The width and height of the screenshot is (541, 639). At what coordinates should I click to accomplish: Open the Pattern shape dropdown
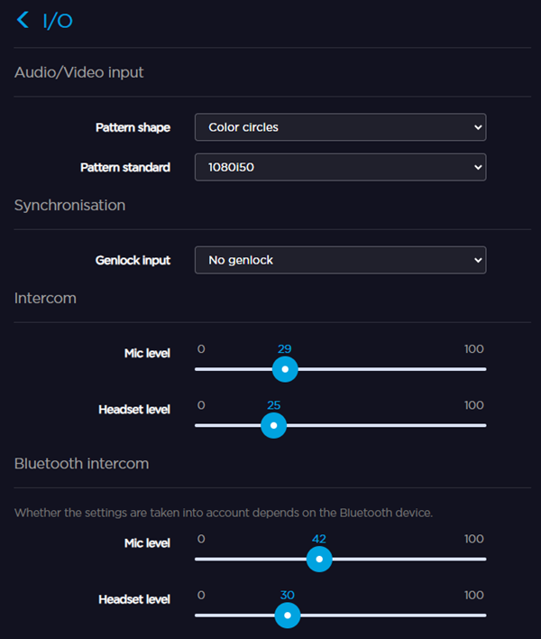[x=340, y=127]
